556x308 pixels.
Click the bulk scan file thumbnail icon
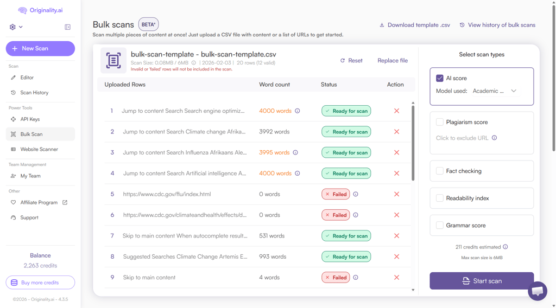[113, 61]
